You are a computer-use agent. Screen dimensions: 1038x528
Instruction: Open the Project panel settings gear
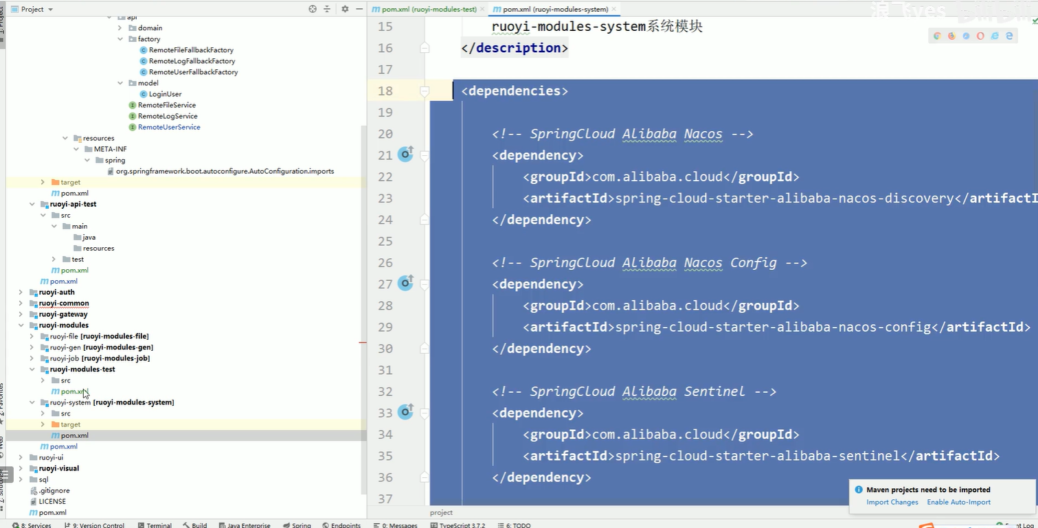point(345,9)
